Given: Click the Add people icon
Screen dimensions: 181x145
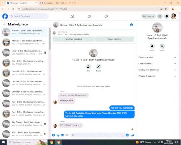Looking at the screenshot, I should tap(88, 67).
